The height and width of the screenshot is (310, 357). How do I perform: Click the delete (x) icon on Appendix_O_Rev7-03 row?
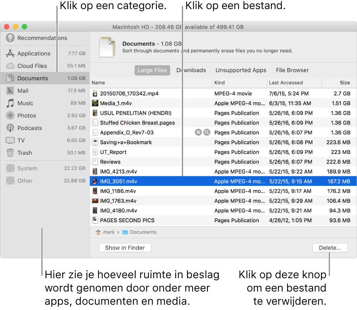point(198,132)
